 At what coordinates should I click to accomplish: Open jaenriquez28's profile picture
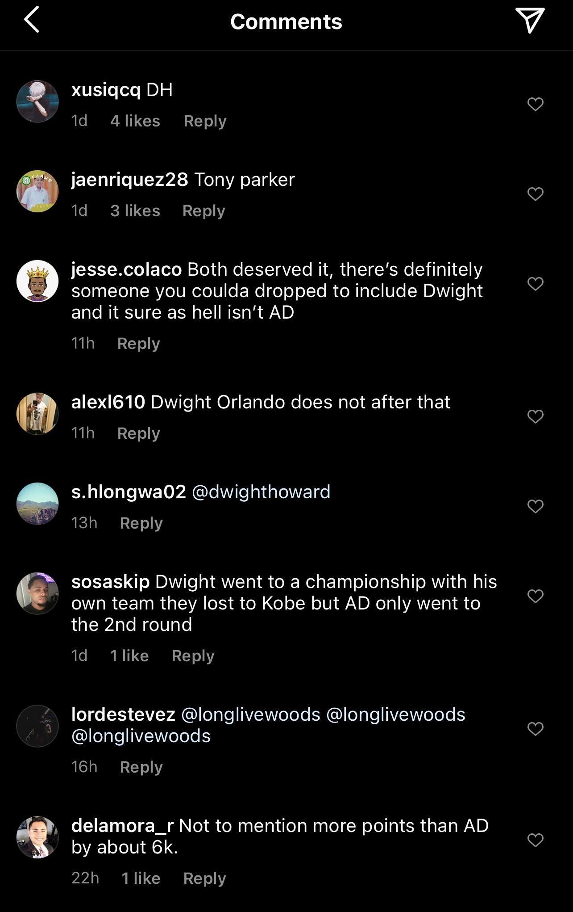pyautogui.click(x=37, y=191)
